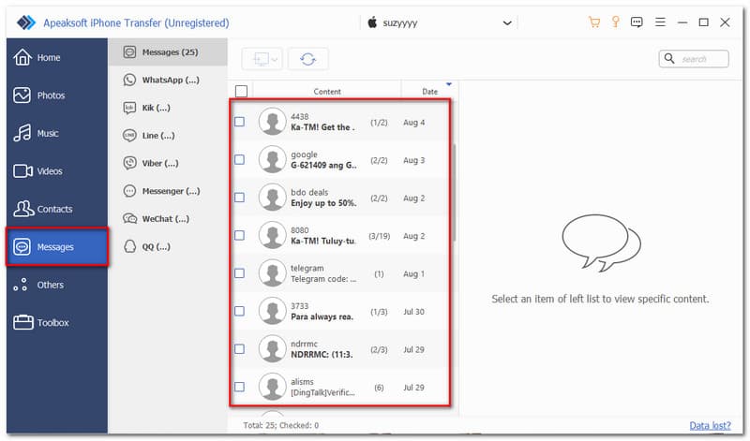Open the Kik message category
Screen dimensions: 750x441
[x=168, y=108]
